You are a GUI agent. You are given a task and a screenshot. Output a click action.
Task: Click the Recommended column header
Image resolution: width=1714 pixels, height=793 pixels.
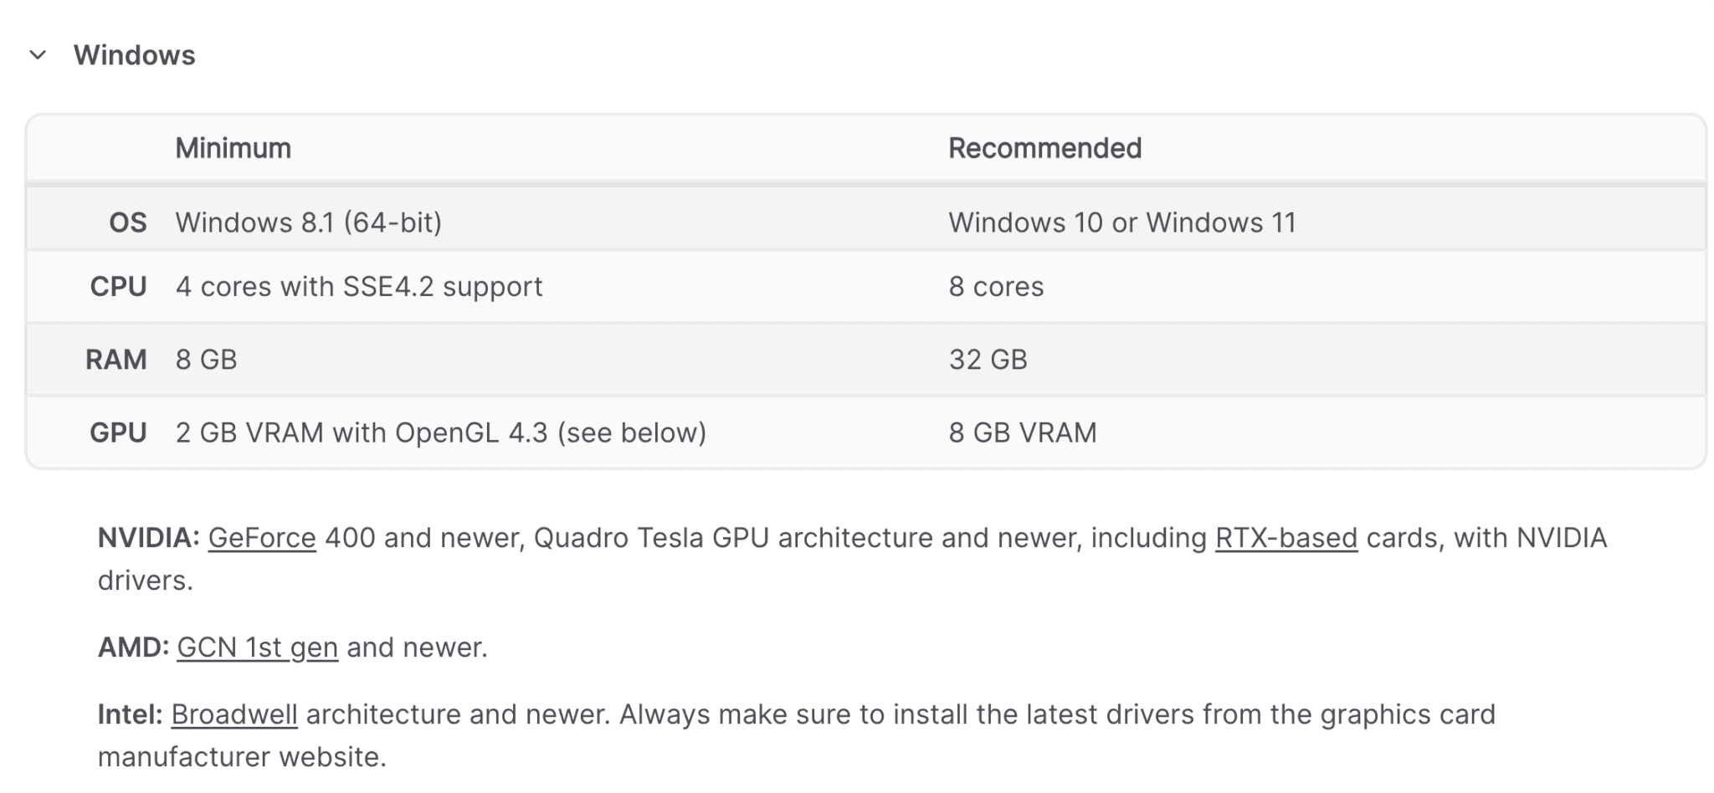click(x=1044, y=148)
